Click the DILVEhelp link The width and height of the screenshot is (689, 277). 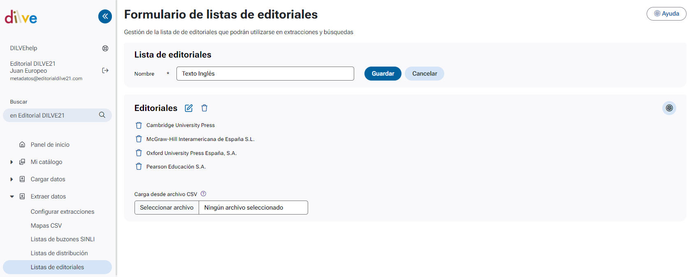click(x=24, y=48)
